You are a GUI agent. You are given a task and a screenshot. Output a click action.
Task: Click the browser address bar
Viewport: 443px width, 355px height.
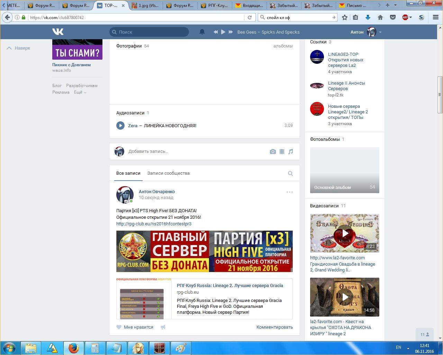[x=135, y=17]
